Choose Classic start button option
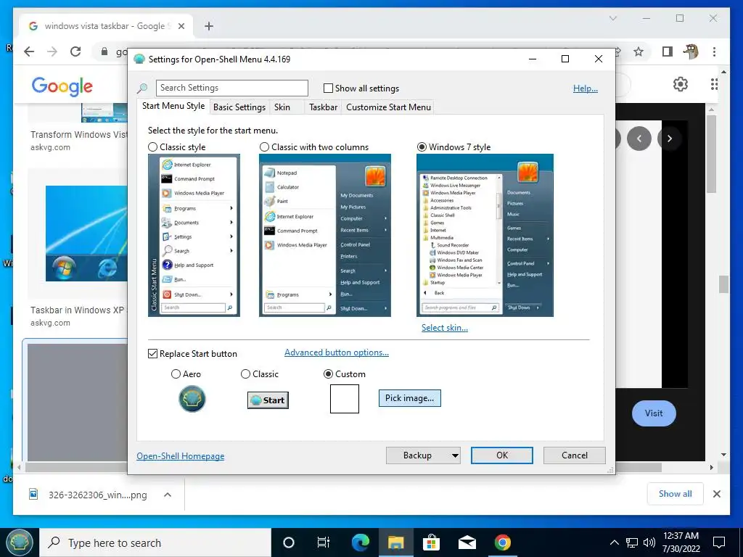Screen dimensions: 743x557 (x=245, y=374)
